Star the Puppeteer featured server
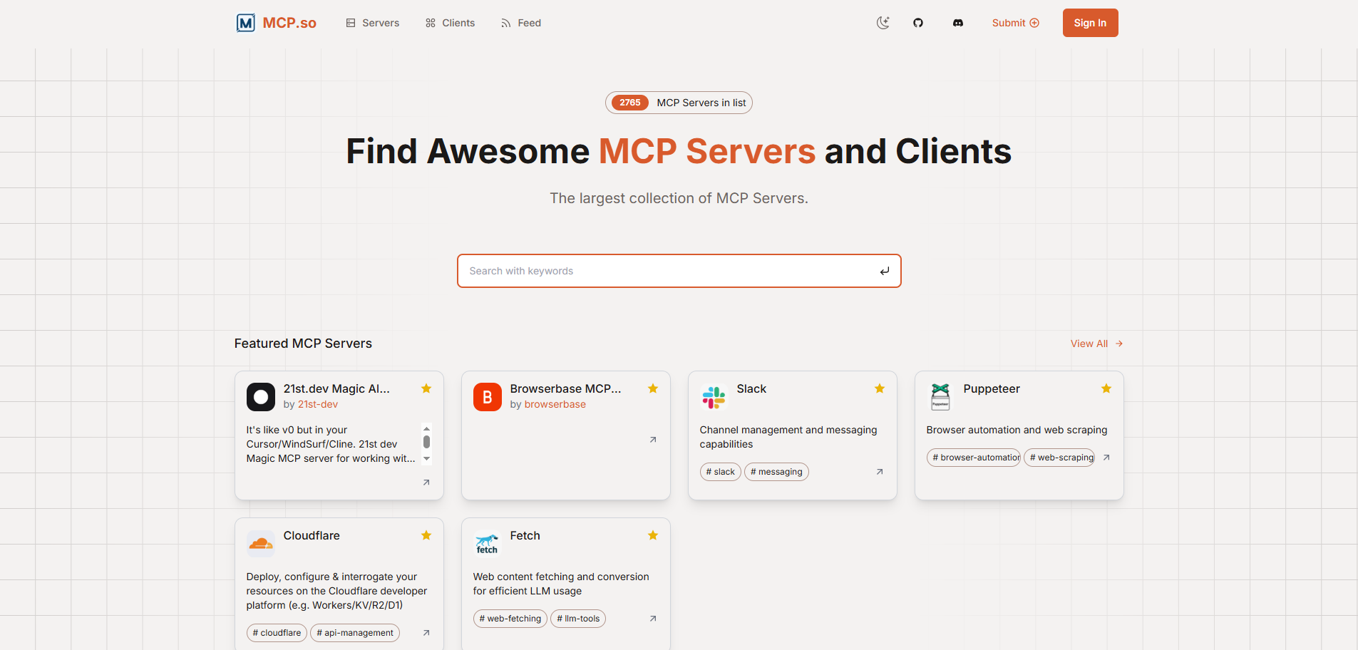The height and width of the screenshot is (650, 1358). [x=1106, y=388]
